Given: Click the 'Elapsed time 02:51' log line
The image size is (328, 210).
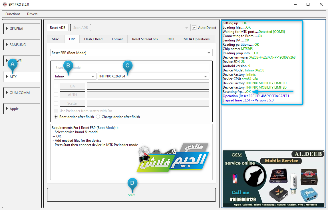Looking at the screenshot, I should (248, 100).
